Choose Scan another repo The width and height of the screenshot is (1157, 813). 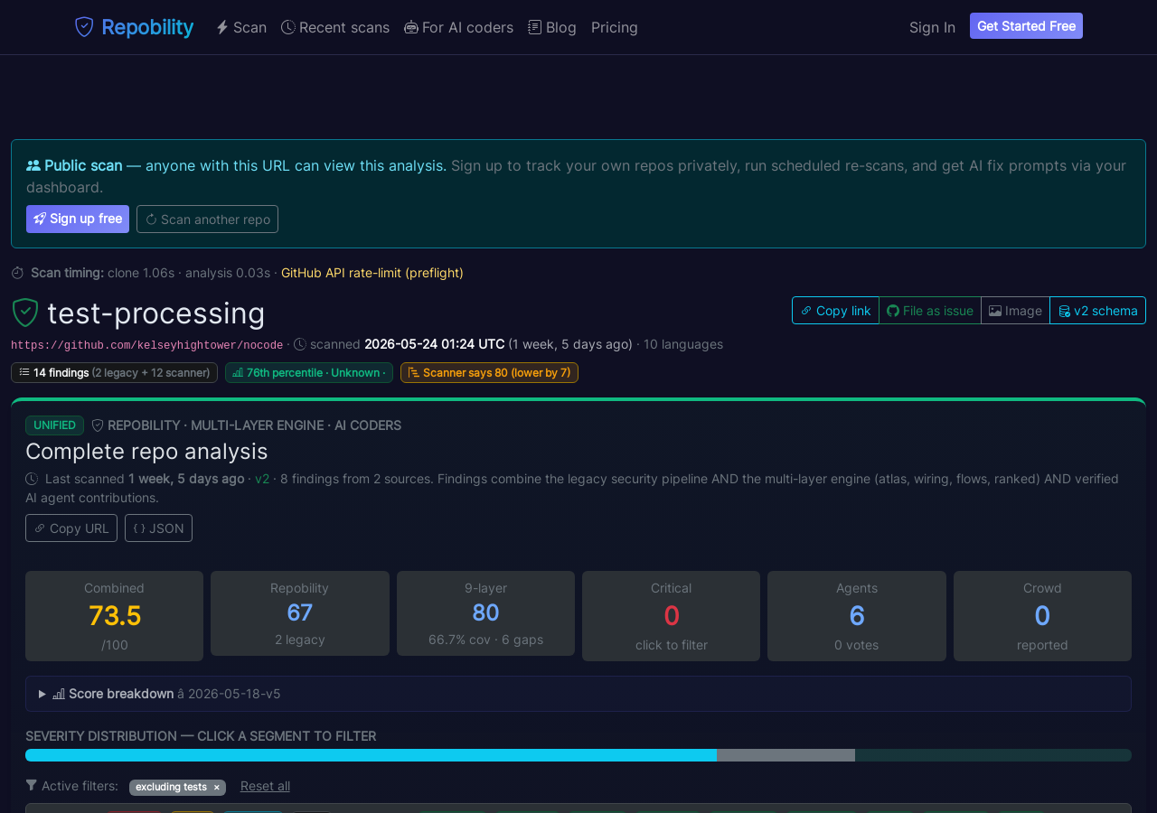(207, 219)
